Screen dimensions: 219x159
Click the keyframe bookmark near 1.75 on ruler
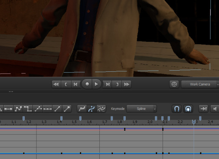pos(112,118)
